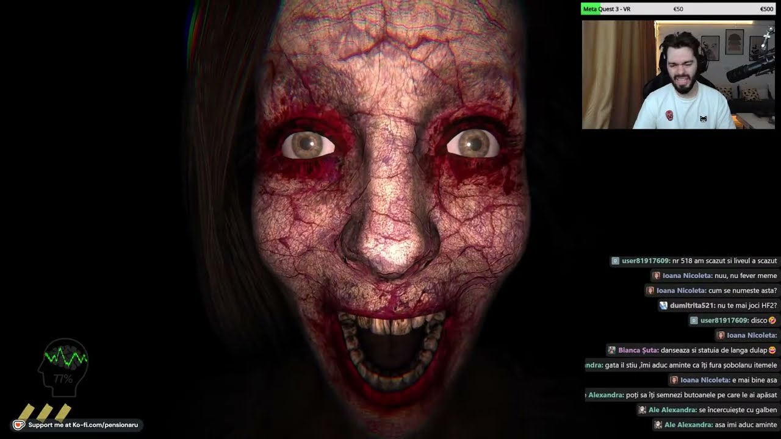
Task: Click avatar beside 'nr 518 am scazut' message
Action: tap(616, 261)
